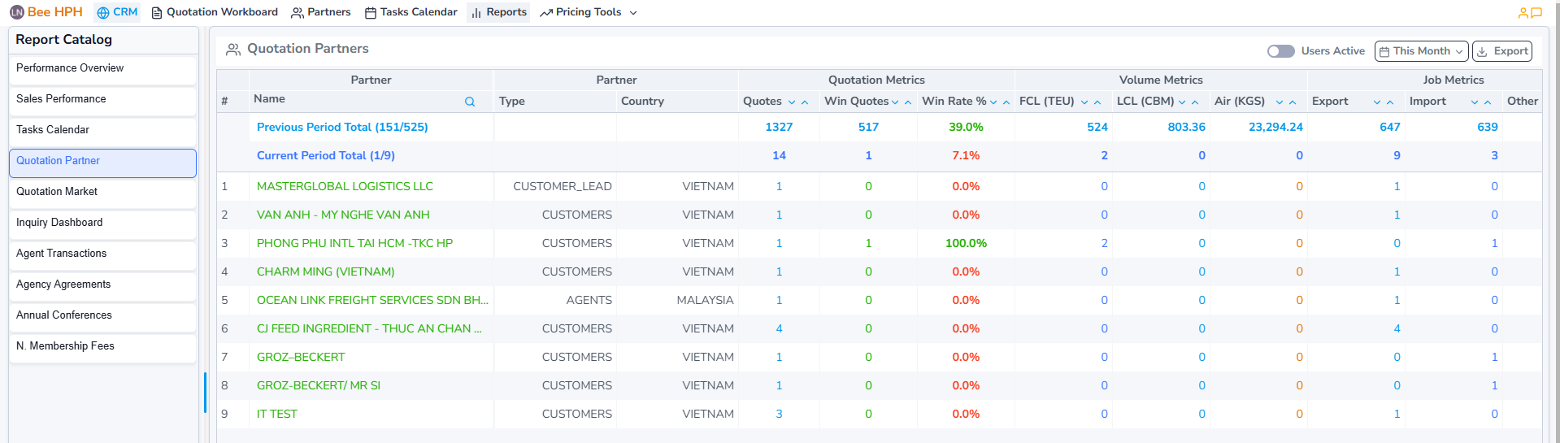Sort FCL (TEU) column ascending arrow
This screenshot has height=443, width=1560.
coord(1097,102)
